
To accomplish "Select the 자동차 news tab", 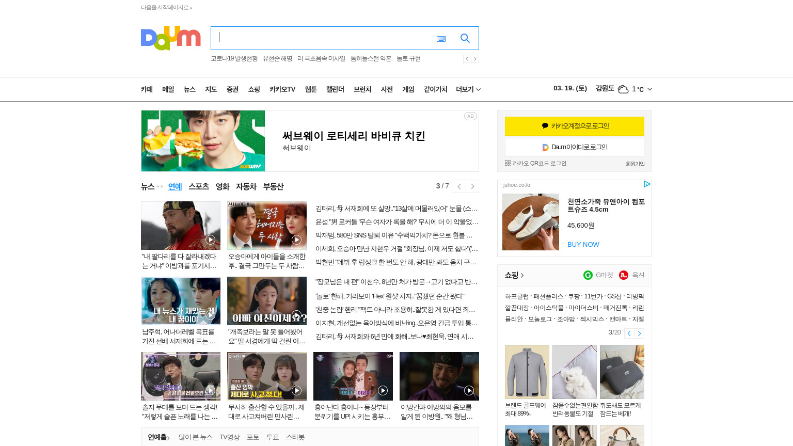I will 246,186.
